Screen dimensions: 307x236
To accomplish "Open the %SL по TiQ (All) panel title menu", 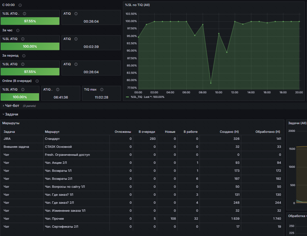I will [x=137, y=5].
